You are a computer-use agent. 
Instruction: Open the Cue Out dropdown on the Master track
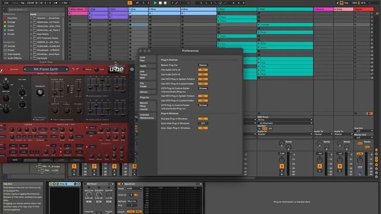click(x=364, y=131)
